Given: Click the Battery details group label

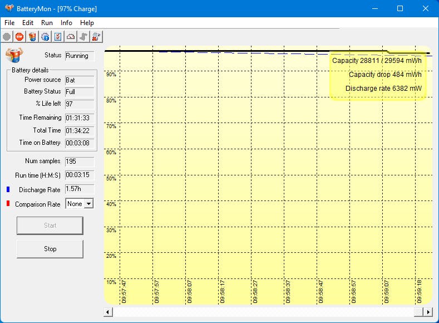Looking at the screenshot, I should (x=30, y=70).
